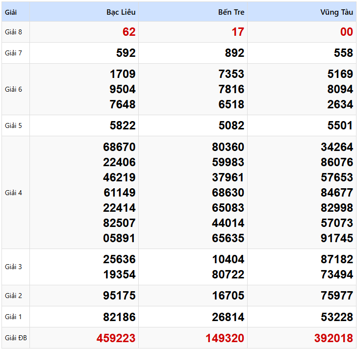
Task: Select Vũng Tàu number 82998
Action: coord(337,208)
